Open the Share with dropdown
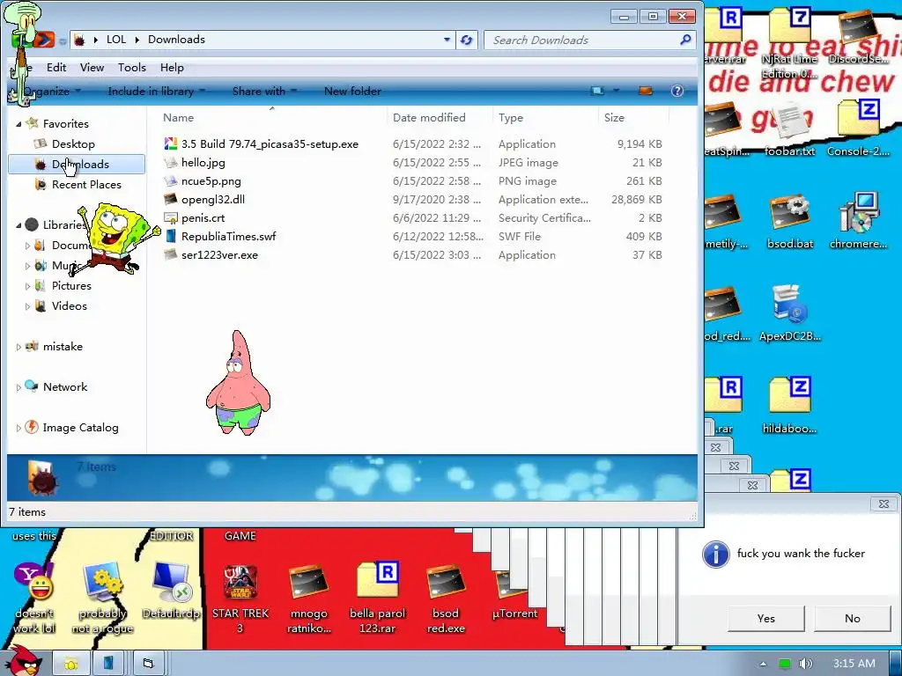Viewport: 902px width, 676px height. (x=264, y=91)
